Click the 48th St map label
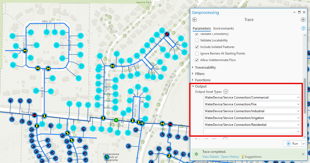Screen dimensions: 310x163 point(47,21)
